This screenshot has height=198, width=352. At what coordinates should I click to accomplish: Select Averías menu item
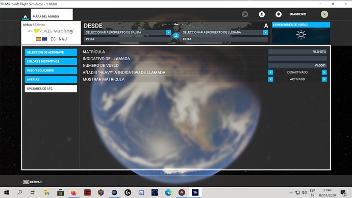[51, 80]
